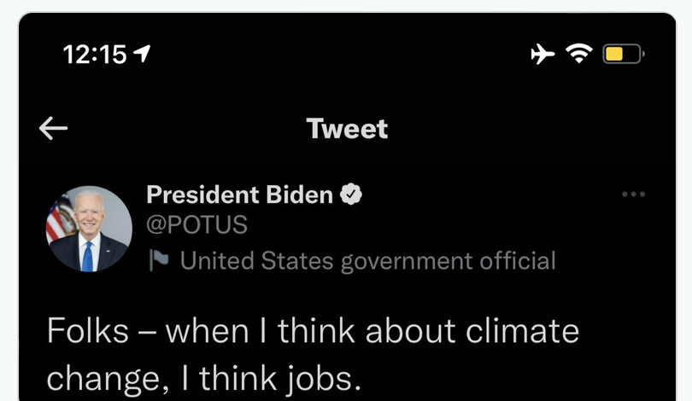Tap the Wi-Fi signal status icon
The height and width of the screenshot is (401, 692).
pos(581,55)
